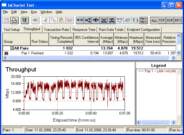Screen dimensions: 184x135
Task: Click the IxChariot window title bar icon
Action: [x=4, y=5]
